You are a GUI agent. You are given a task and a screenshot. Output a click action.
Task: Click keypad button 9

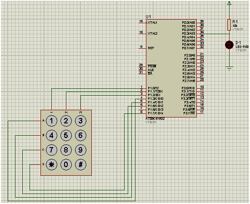click(80, 150)
